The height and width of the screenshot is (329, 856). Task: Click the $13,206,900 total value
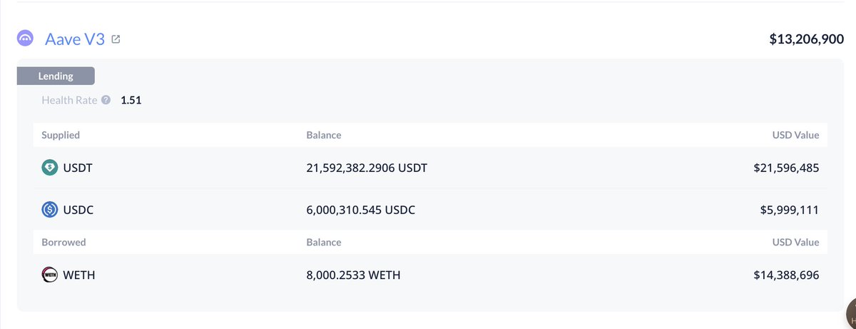click(x=807, y=40)
